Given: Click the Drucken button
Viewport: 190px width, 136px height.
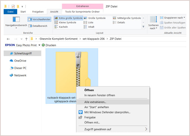Looking at the screenshot, I should pyautogui.click(x=49, y=45).
